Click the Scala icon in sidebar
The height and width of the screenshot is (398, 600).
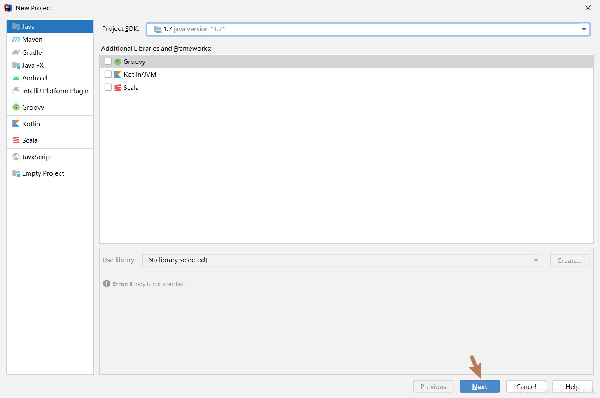16,140
